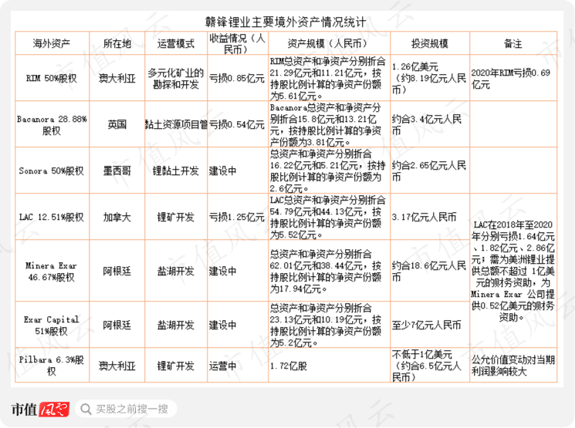Click the 亏损0.85亿元 cell
Screen dimensions: 575x428
pyautogui.click(x=238, y=78)
